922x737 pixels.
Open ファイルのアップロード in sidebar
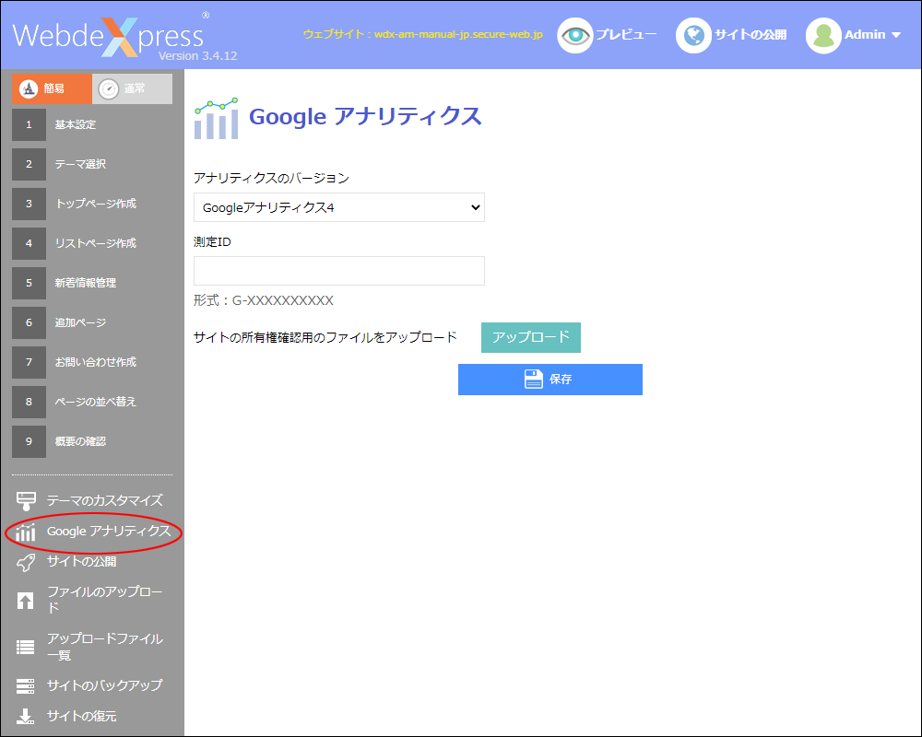coord(105,600)
